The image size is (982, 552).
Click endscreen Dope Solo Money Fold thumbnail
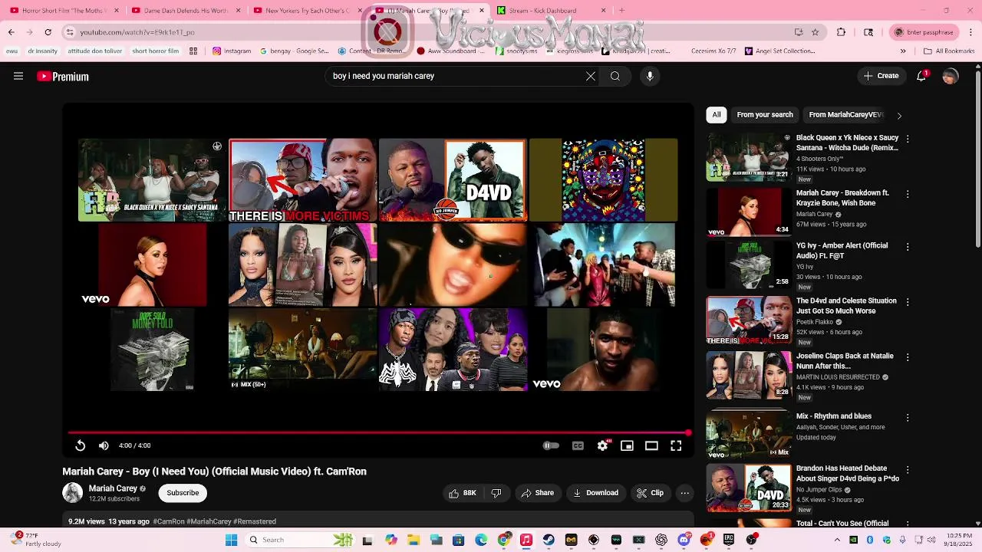coord(152,350)
